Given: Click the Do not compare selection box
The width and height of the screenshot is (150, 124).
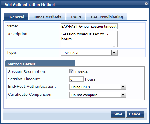Looking at the screenshot, I should [98, 95].
